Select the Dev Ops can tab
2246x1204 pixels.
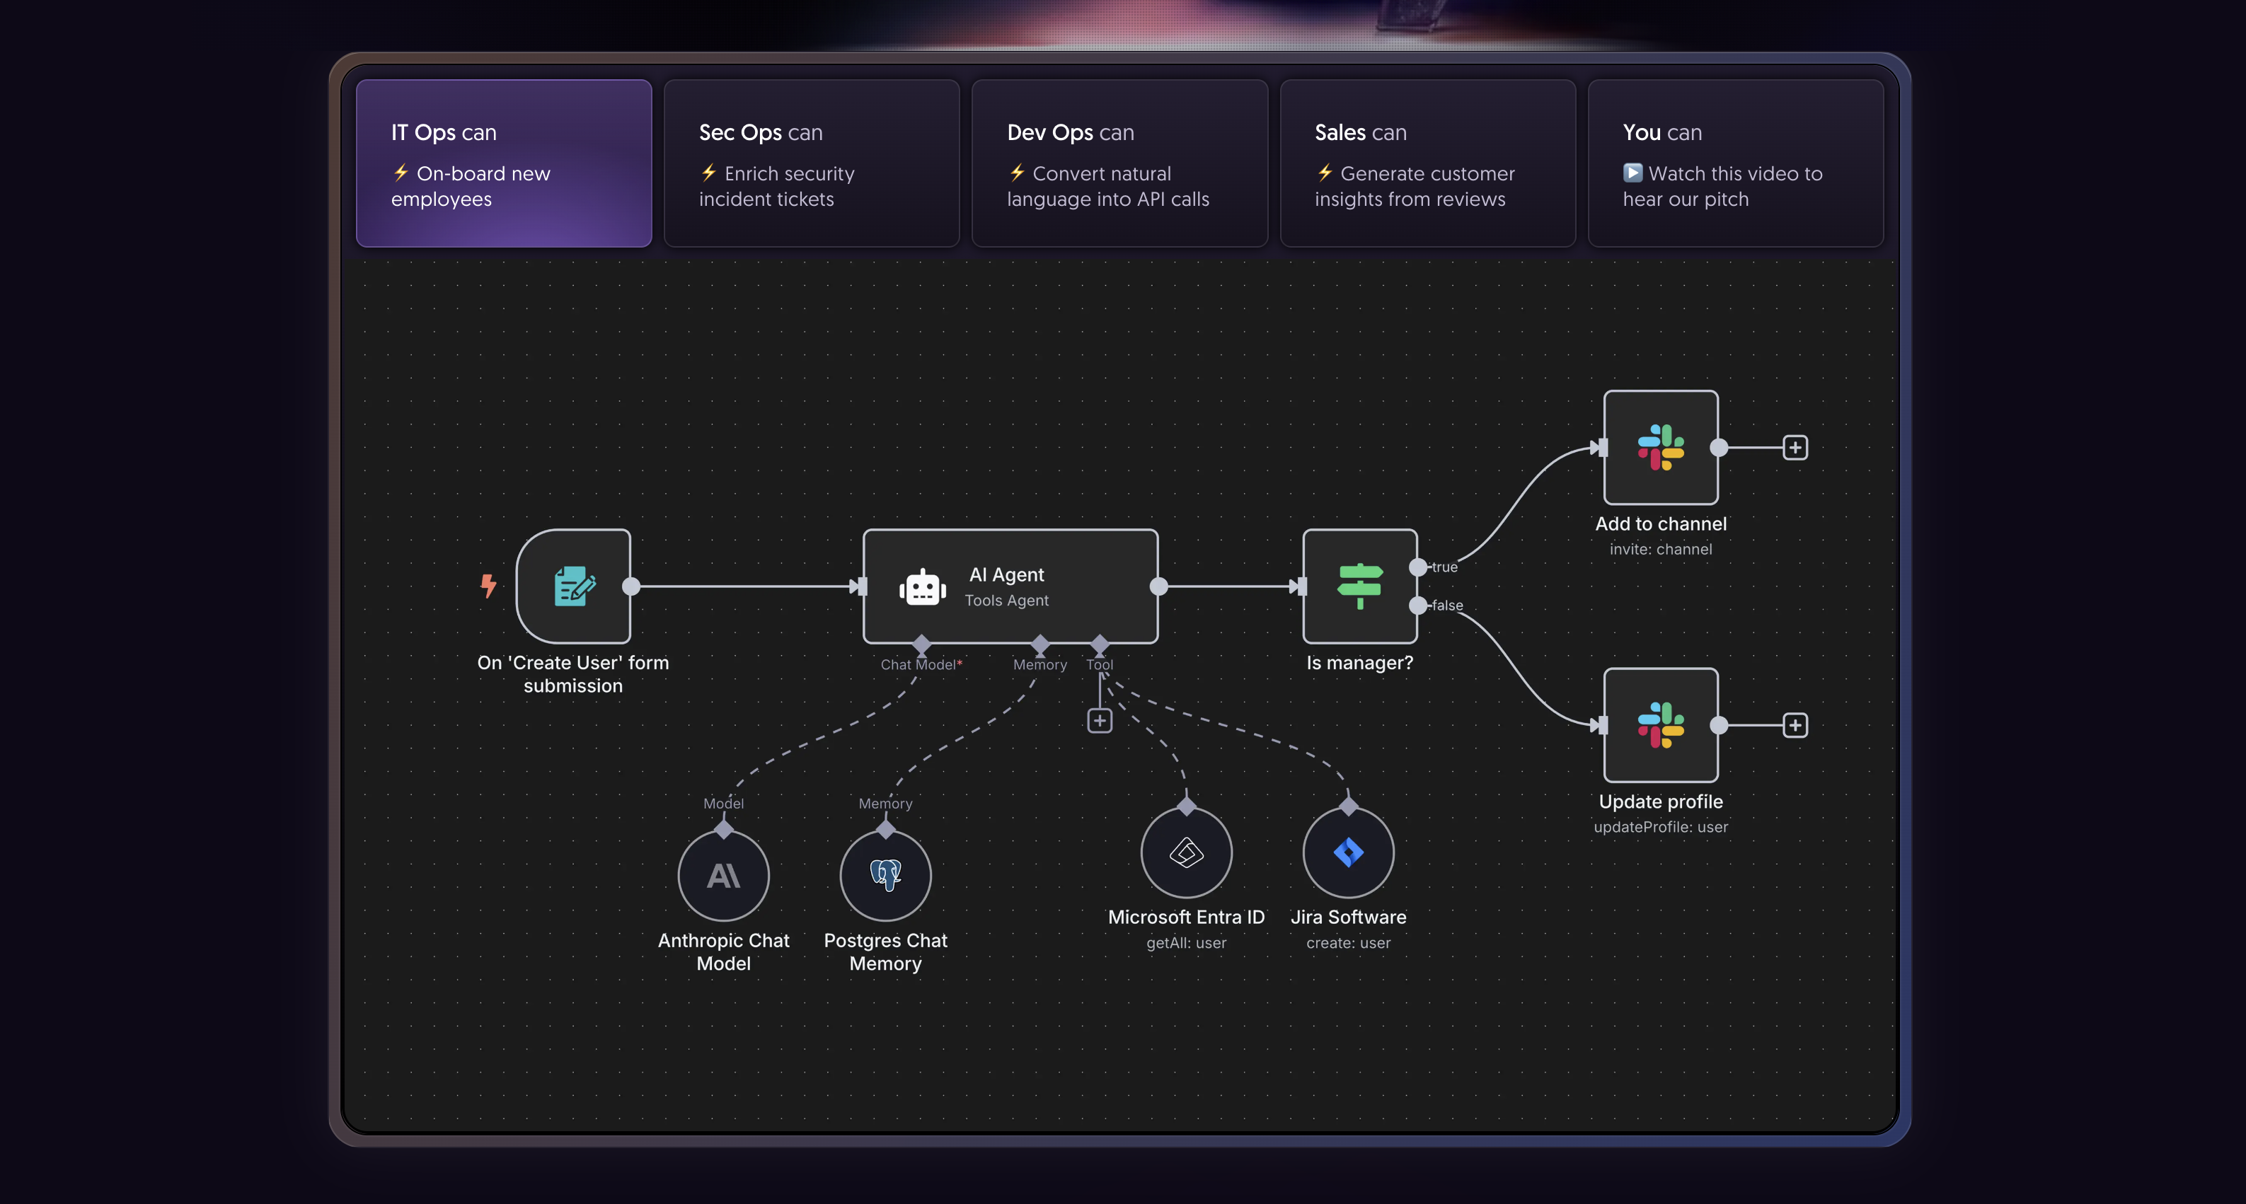(x=1119, y=163)
